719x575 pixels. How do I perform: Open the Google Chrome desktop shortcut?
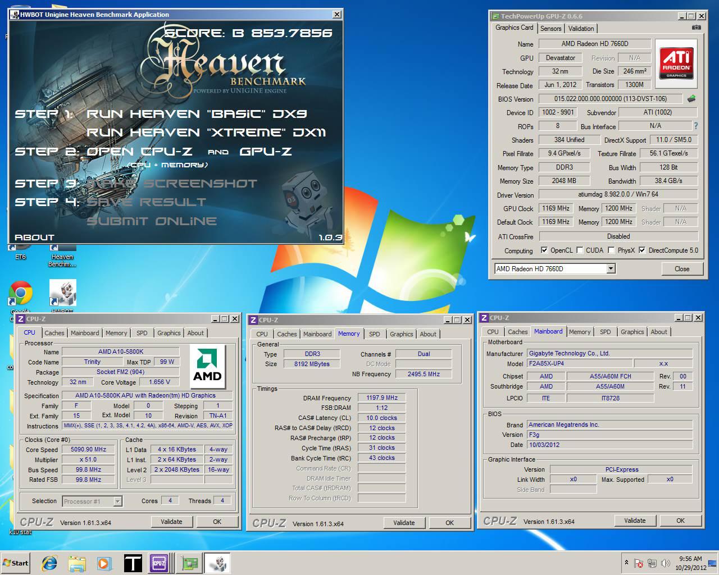[x=21, y=293]
